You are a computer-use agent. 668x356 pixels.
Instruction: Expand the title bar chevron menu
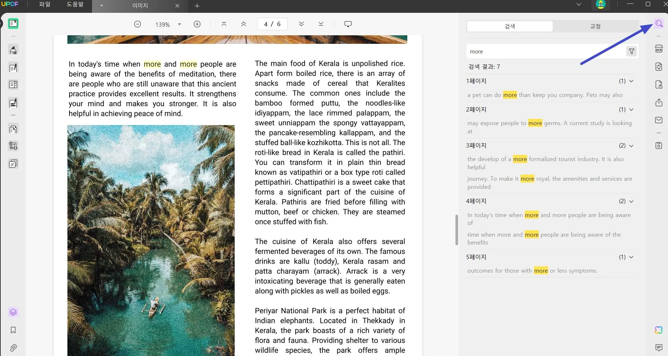point(579,5)
